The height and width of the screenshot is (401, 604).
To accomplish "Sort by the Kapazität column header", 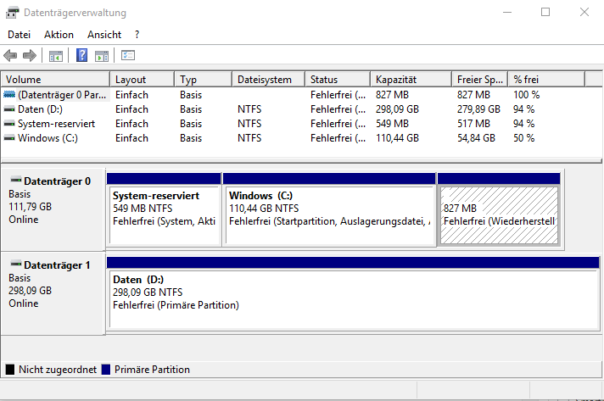I will click(x=411, y=80).
